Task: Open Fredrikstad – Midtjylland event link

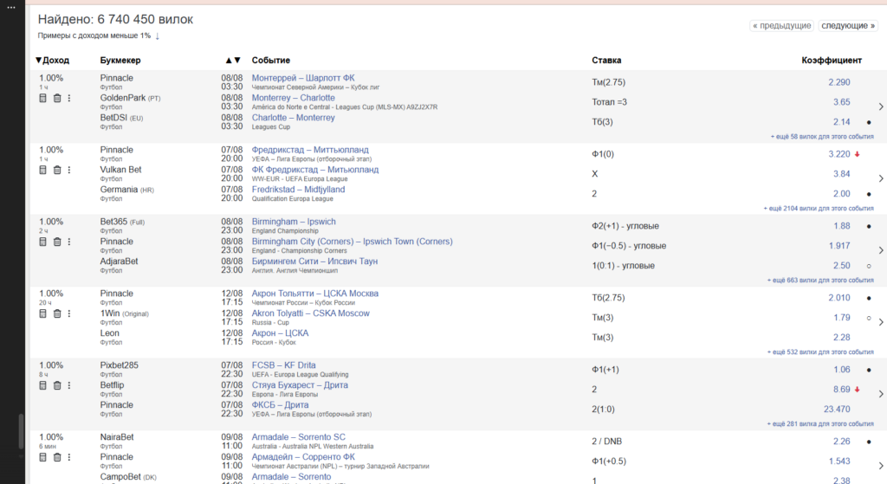Action: tap(298, 190)
